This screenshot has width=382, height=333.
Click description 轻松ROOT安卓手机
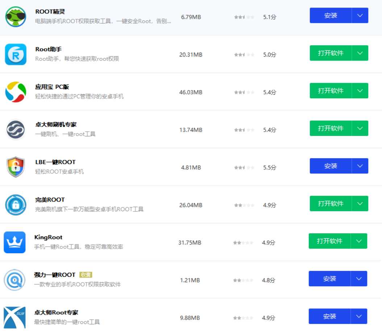coord(59,172)
